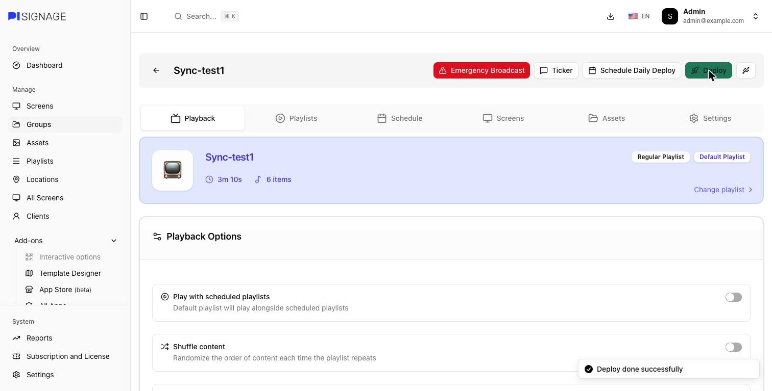Image resolution: width=772 pixels, height=391 pixels.
Task: Go back using the left arrow
Action: (x=156, y=70)
